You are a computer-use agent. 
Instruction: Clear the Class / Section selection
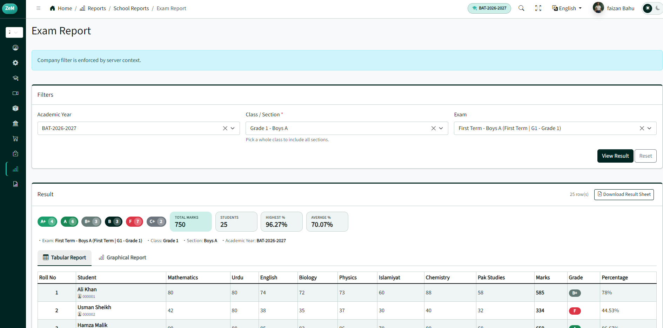[434, 128]
